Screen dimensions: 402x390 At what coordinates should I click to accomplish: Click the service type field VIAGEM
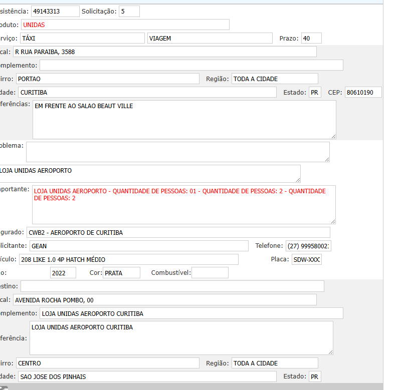[x=210, y=38]
